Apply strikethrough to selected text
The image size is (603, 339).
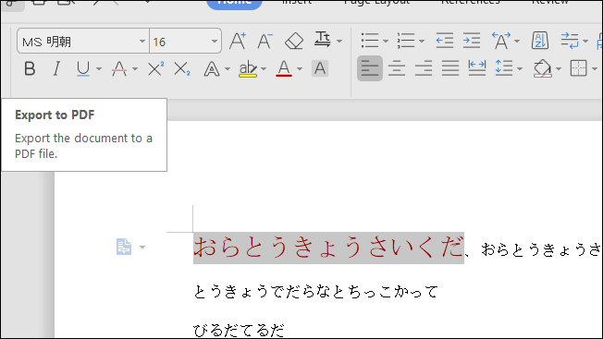tap(119, 69)
